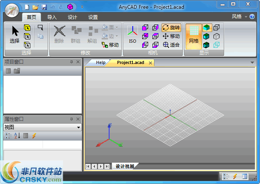Open the 视图 dropdown in properties window
260x184 pixels.
click(78, 127)
